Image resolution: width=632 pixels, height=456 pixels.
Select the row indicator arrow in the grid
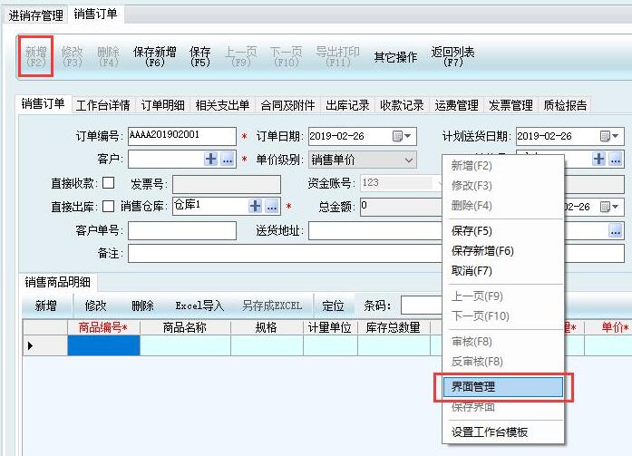[x=31, y=345]
